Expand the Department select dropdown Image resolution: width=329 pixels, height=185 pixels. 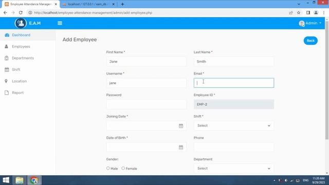pos(234,169)
